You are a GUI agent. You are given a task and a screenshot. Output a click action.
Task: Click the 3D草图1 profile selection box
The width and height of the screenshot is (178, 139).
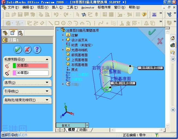tap(32, 66)
